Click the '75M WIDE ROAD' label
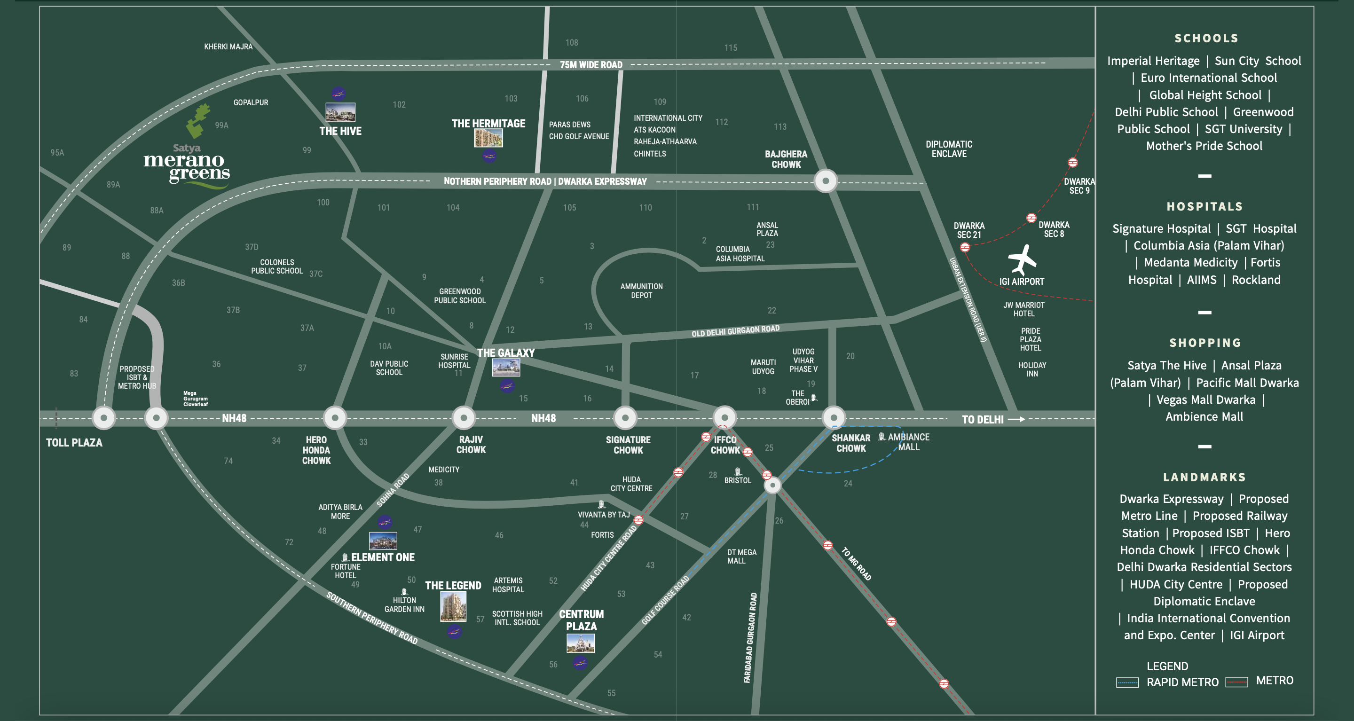 click(591, 65)
